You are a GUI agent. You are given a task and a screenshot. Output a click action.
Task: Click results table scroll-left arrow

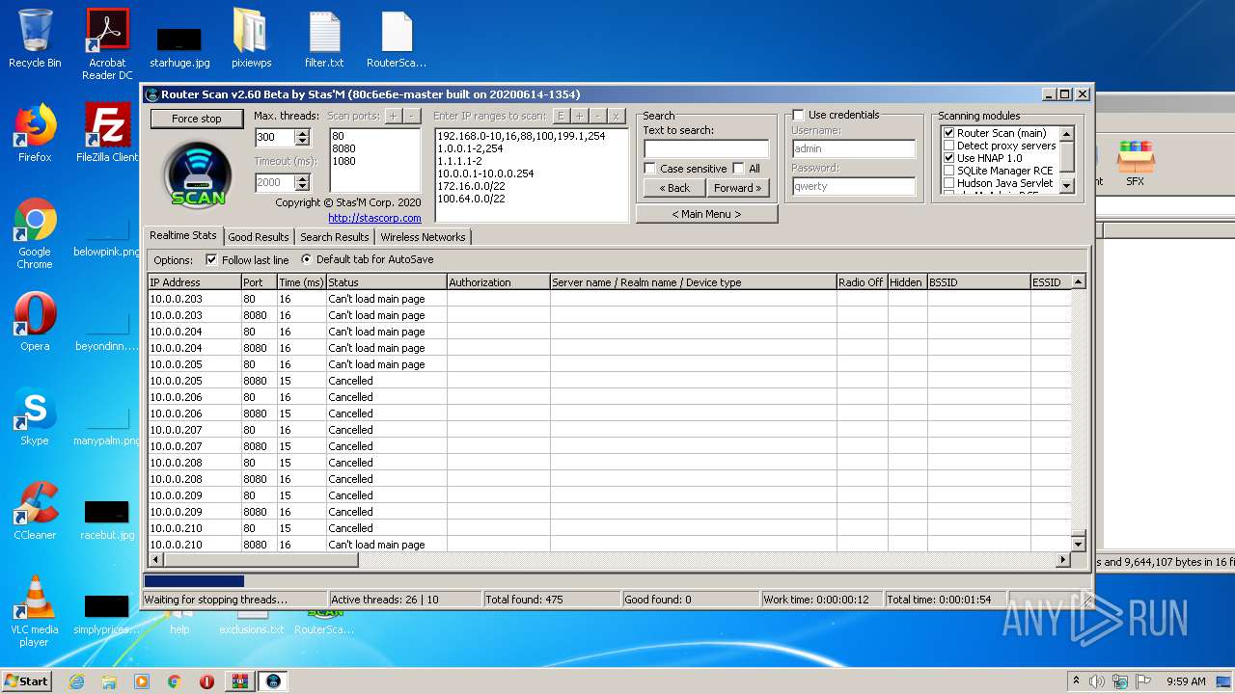(x=156, y=560)
